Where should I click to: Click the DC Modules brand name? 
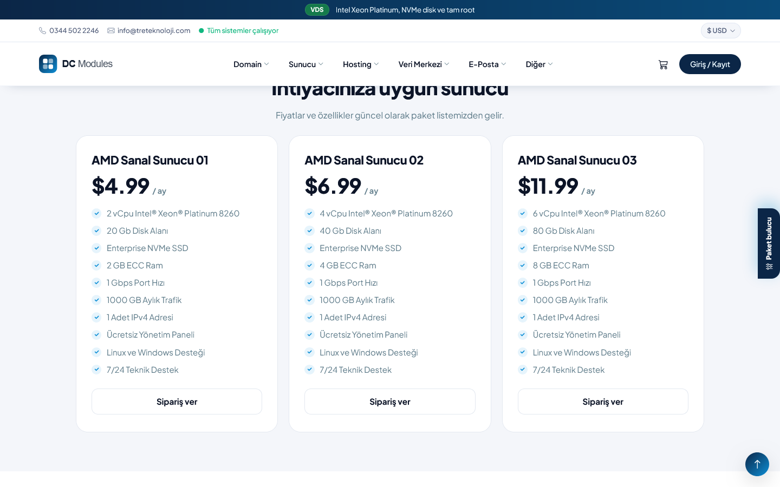click(87, 64)
